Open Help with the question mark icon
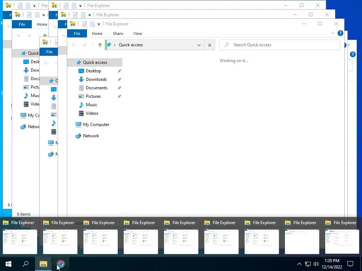Viewport: 362px width, 271px height. point(340,33)
